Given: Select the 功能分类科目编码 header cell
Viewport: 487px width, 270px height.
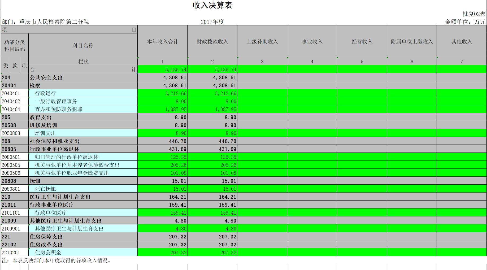Looking at the screenshot, I should pyautogui.click(x=15, y=46).
